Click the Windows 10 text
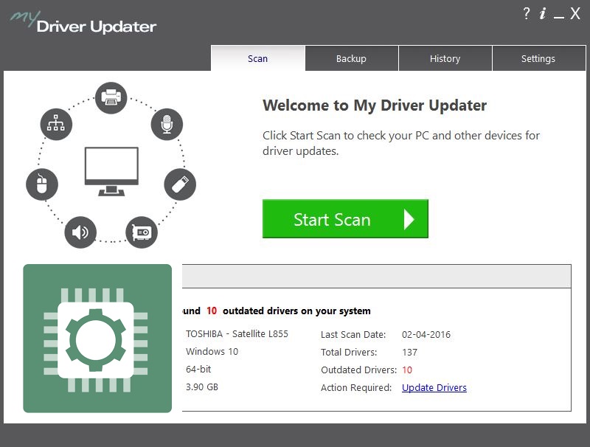 212,351
